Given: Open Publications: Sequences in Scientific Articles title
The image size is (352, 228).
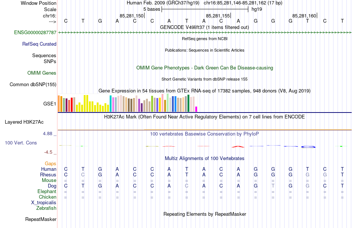Looking at the screenshot, I should (x=205, y=50).
